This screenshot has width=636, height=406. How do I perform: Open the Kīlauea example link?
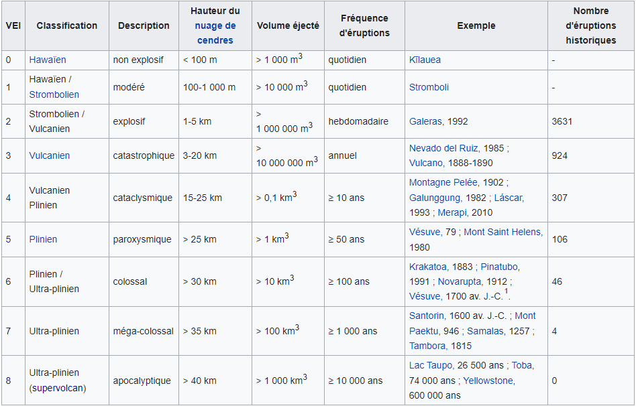click(x=425, y=60)
